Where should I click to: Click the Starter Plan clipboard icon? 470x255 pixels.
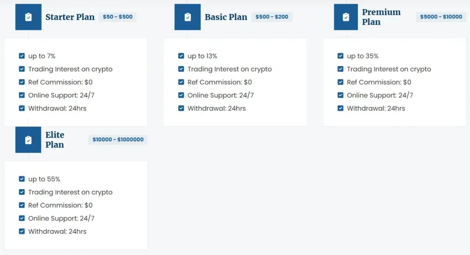[28, 17]
